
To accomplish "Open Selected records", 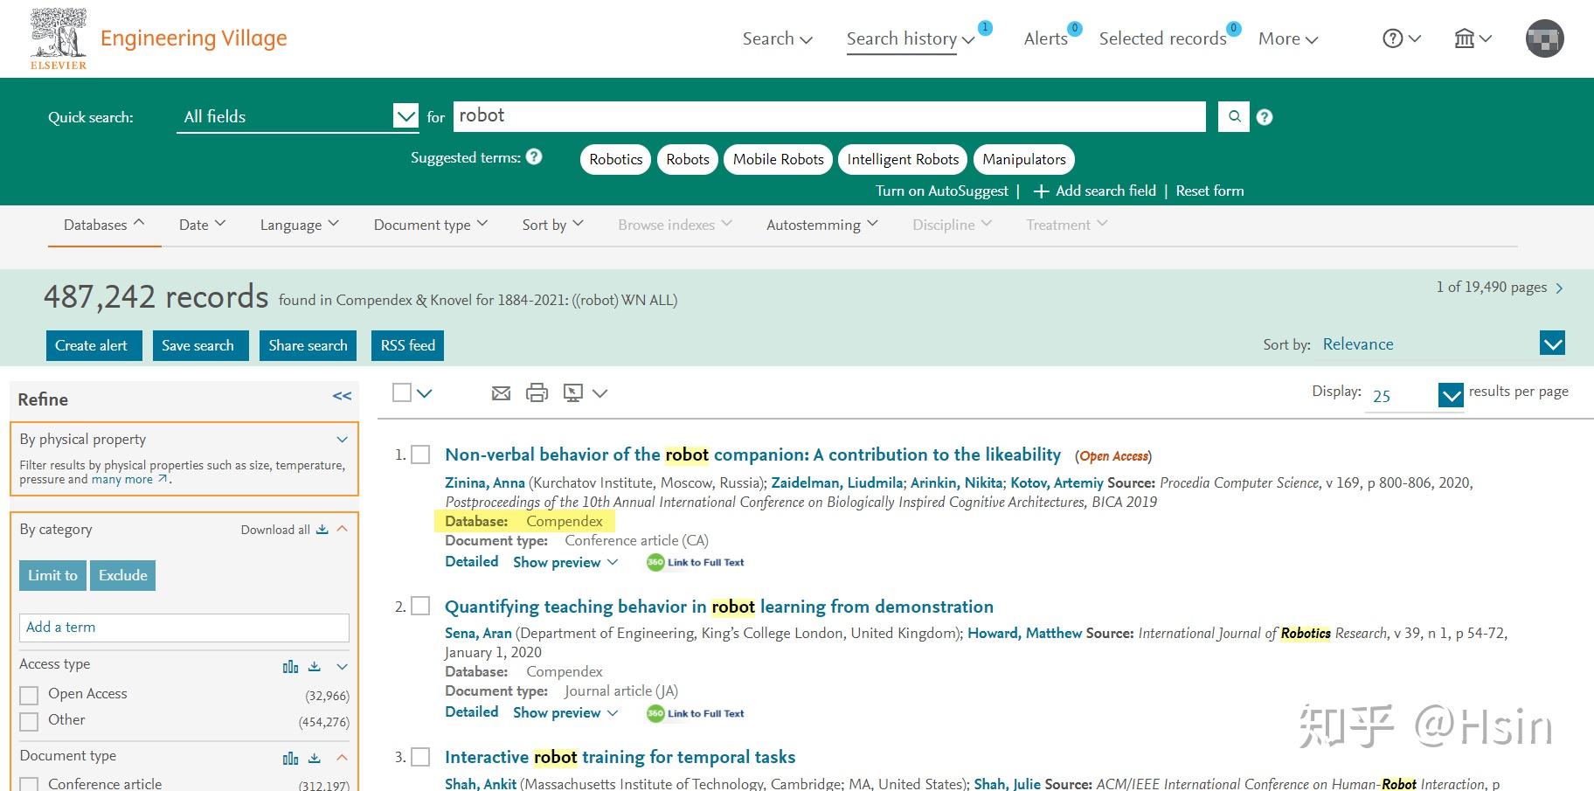I will tap(1163, 38).
